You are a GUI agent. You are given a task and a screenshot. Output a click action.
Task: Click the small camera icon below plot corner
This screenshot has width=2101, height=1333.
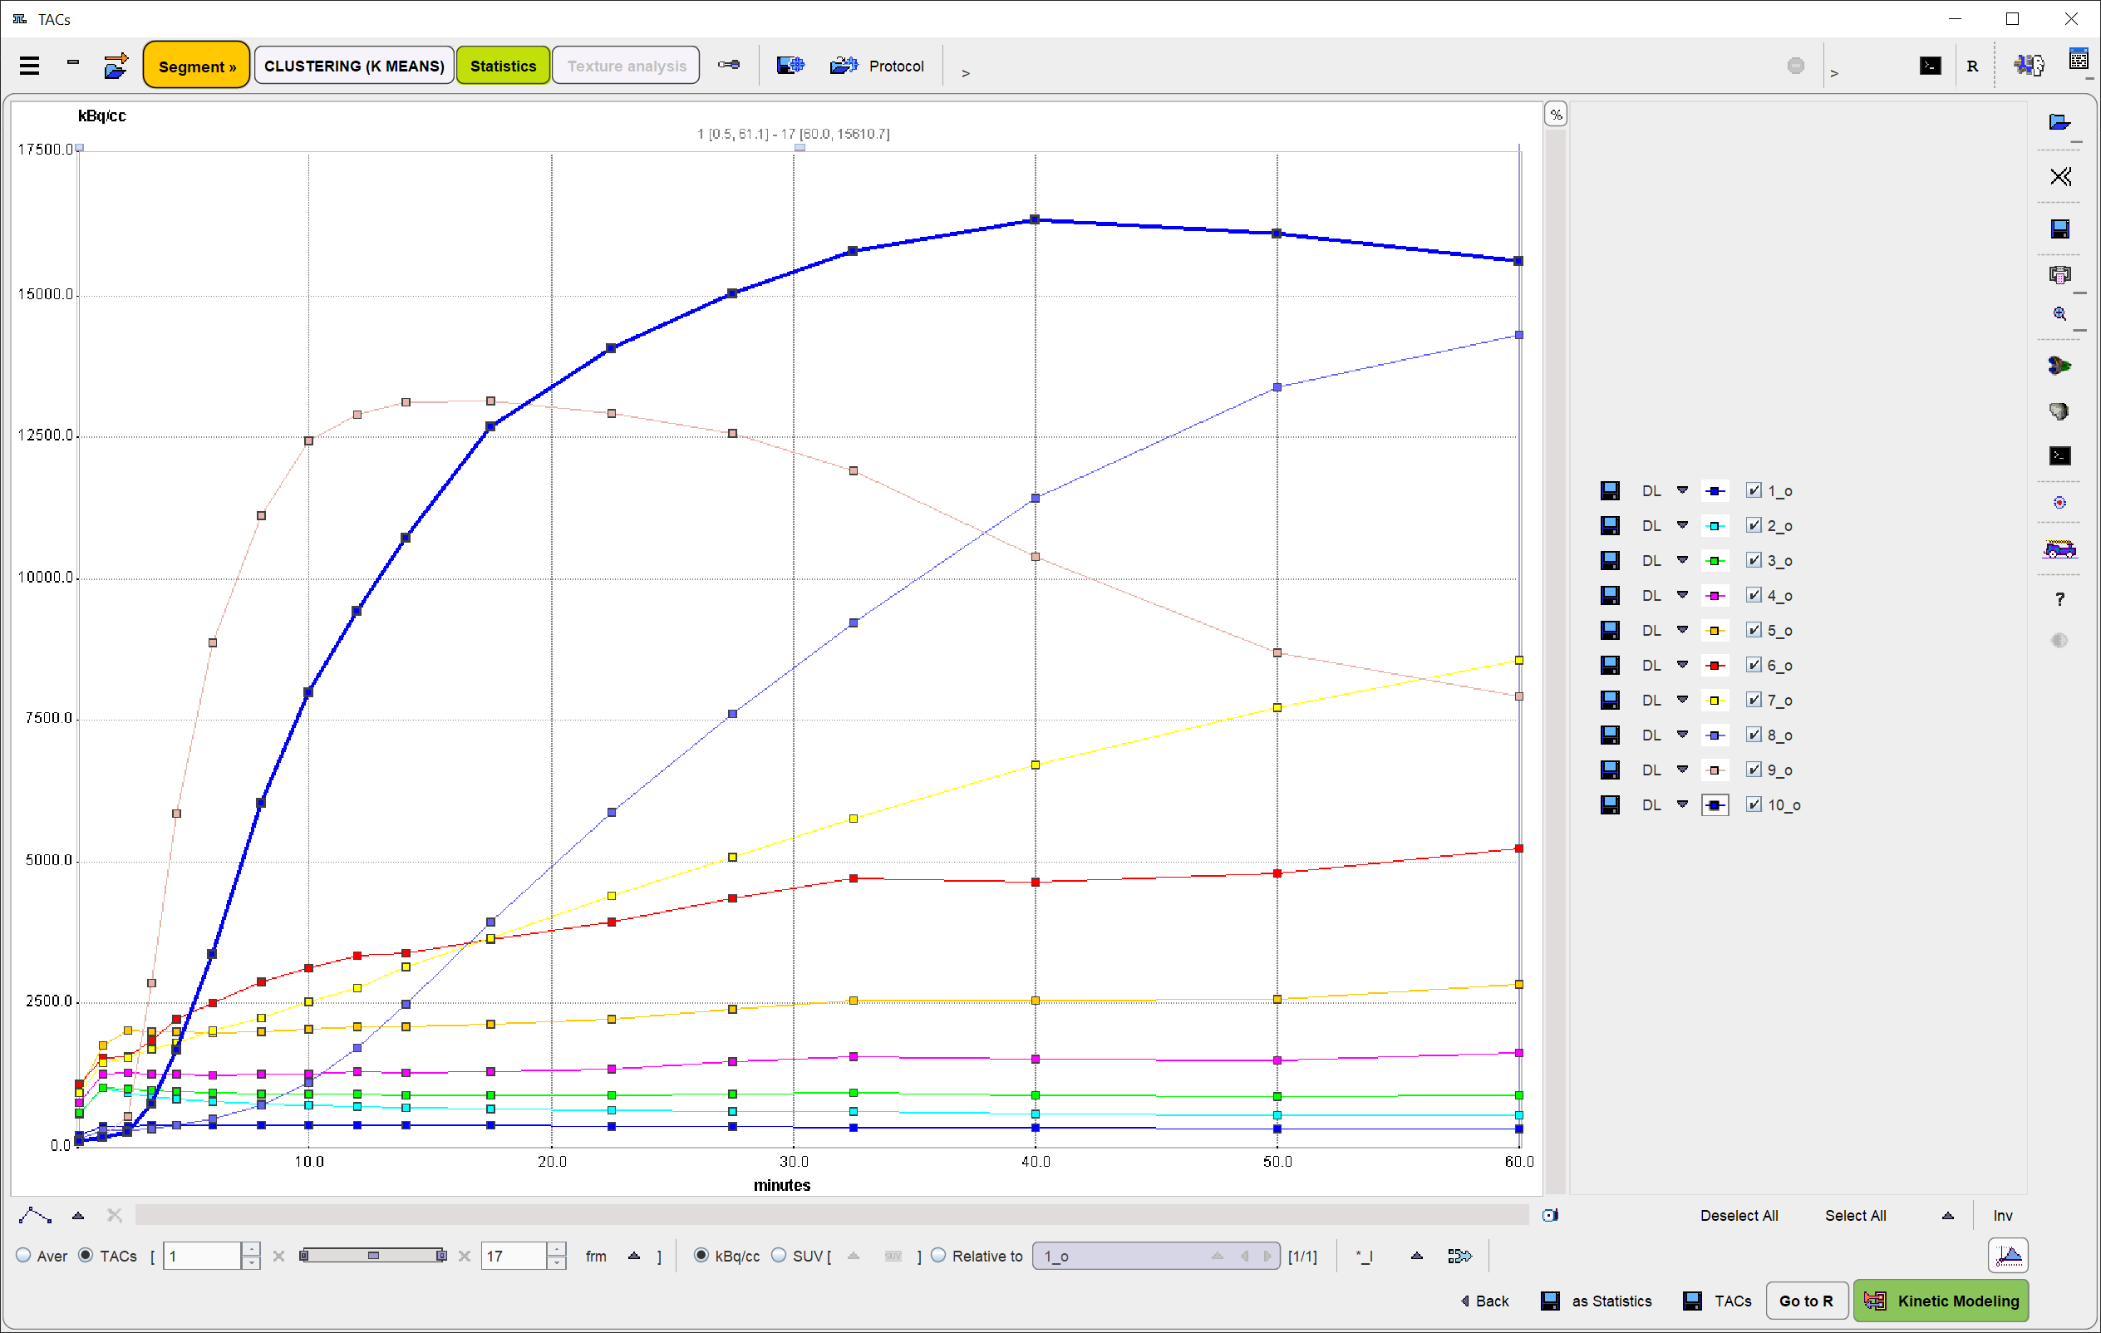1551,1214
